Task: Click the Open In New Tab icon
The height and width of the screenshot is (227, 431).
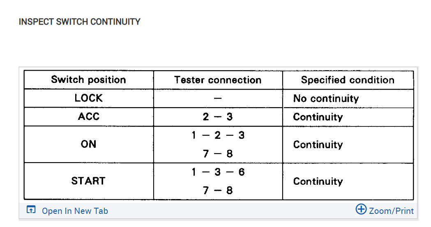Action: (x=31, y=210)
